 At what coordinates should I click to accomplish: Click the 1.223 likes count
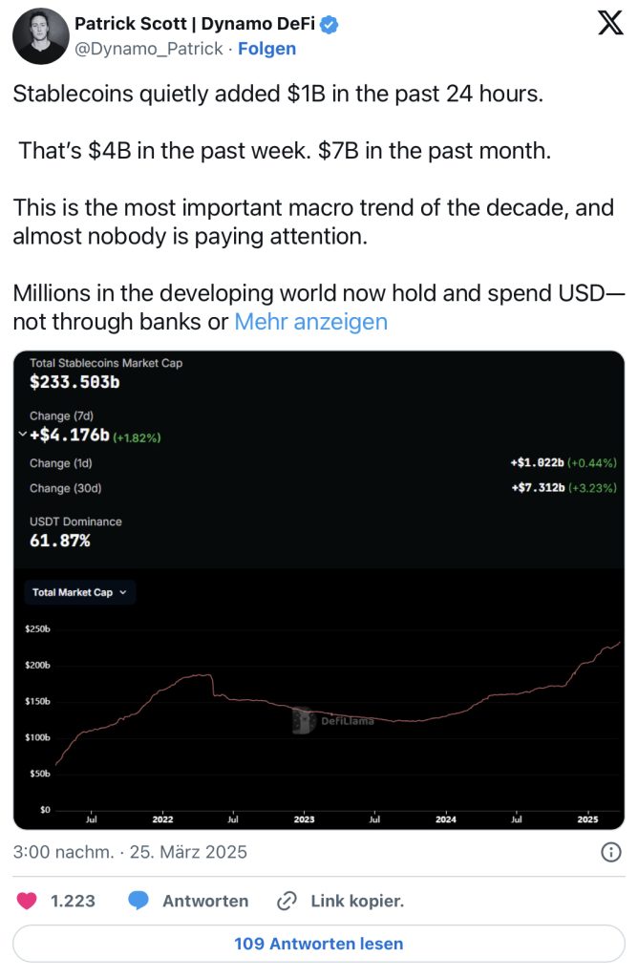coord(72,901)
